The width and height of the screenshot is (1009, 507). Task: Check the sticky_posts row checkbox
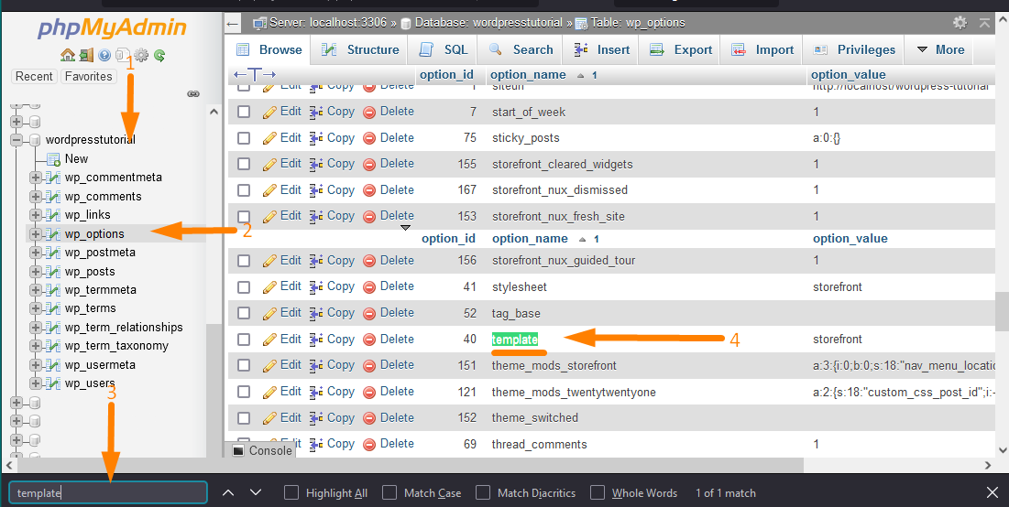click(244, 138)
